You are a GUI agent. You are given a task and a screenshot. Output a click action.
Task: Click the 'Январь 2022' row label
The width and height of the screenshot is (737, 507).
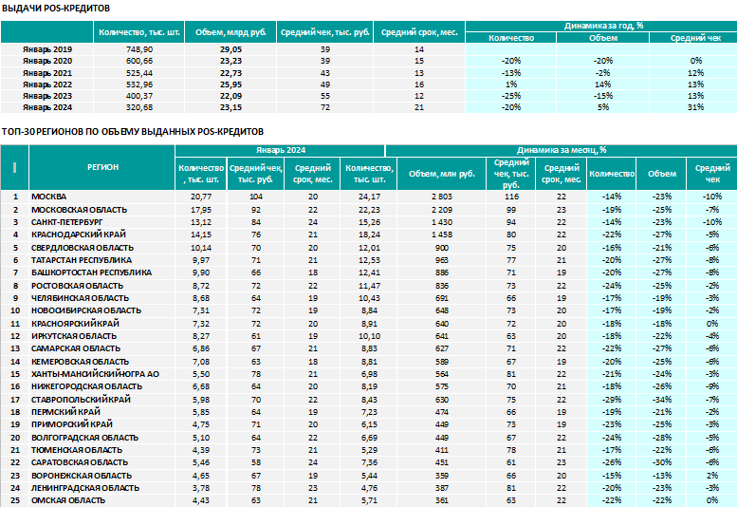click(47, 84)
